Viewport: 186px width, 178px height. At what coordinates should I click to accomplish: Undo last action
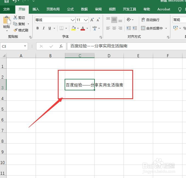point(15,1)
